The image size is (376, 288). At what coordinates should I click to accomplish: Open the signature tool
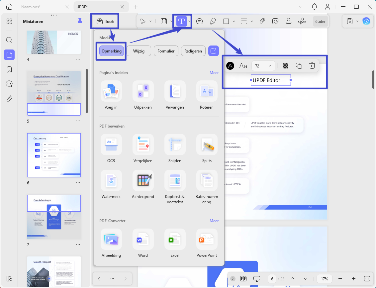tap(302, 21)
